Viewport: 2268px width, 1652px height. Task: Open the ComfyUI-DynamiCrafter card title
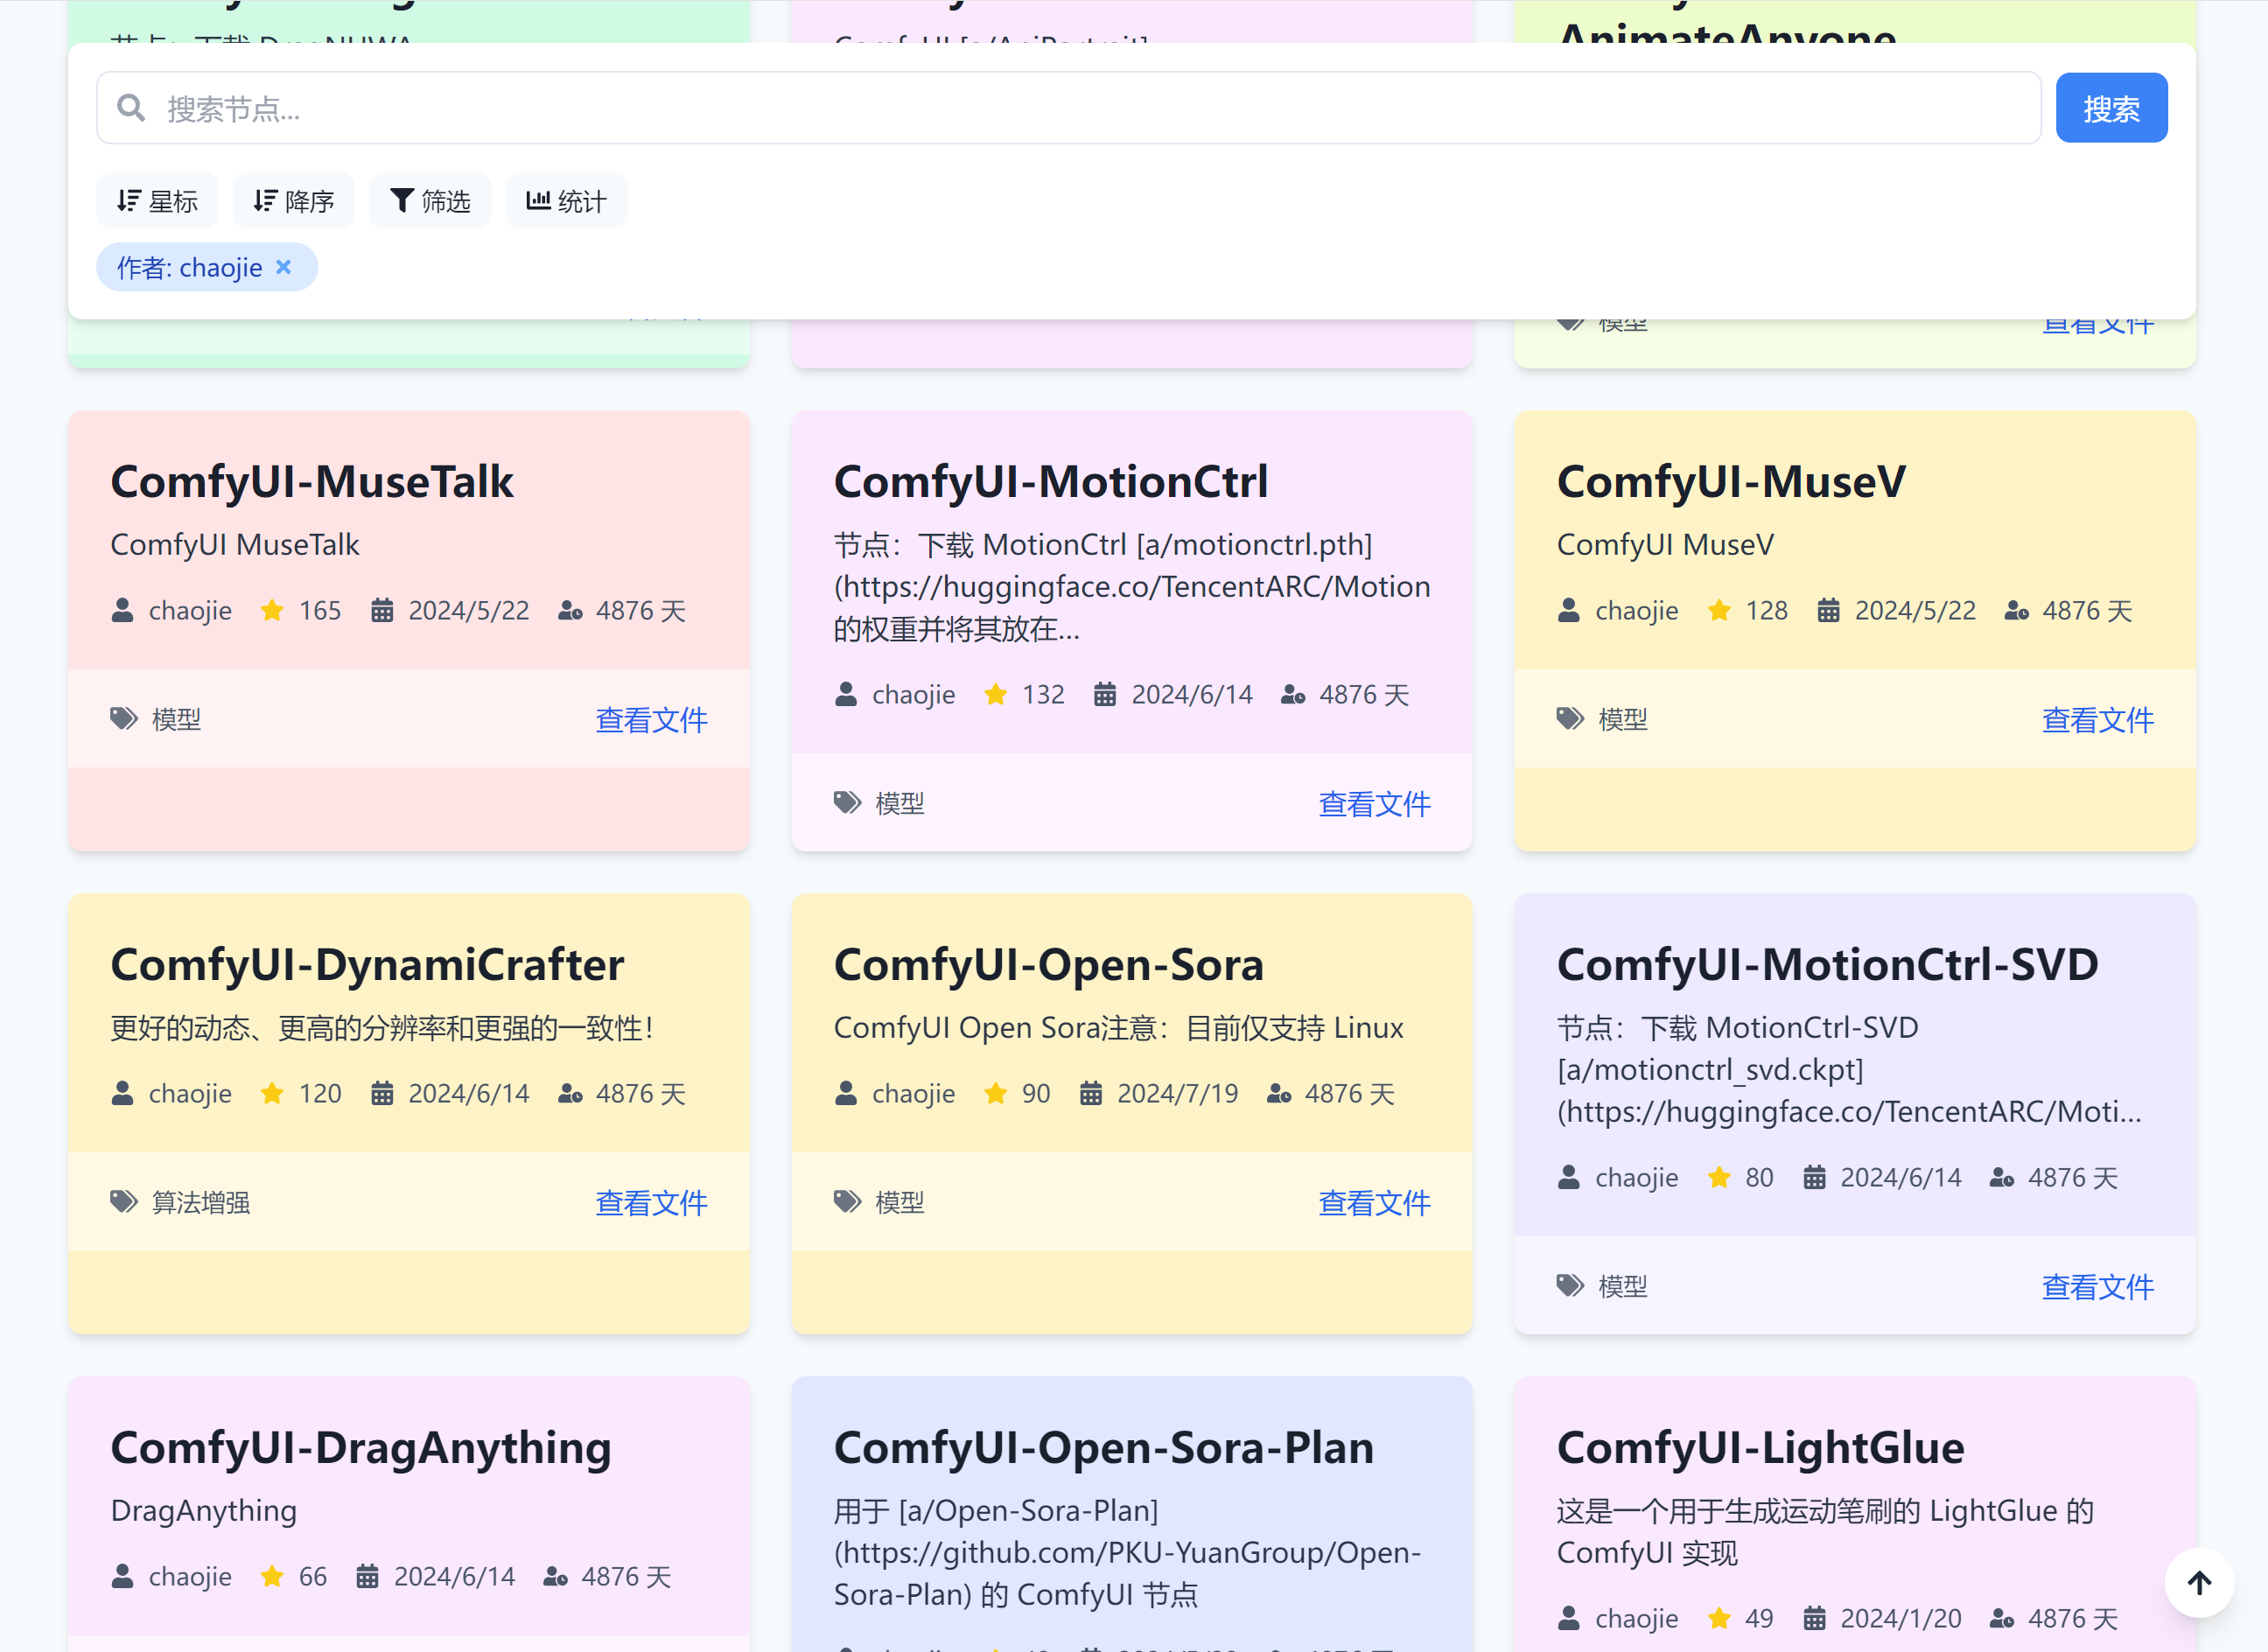(367, 964)
